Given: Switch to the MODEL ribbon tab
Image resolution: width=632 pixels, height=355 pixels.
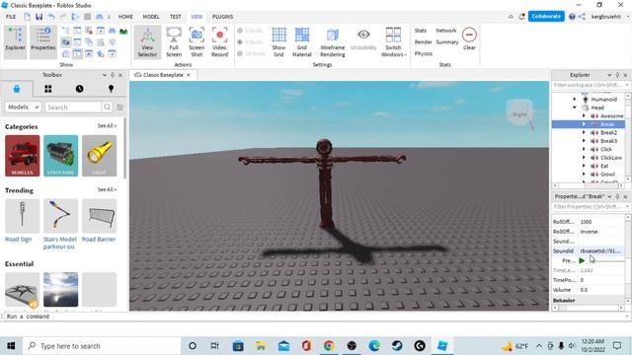Looking at the screenshot, I should [x=151, y=17].
